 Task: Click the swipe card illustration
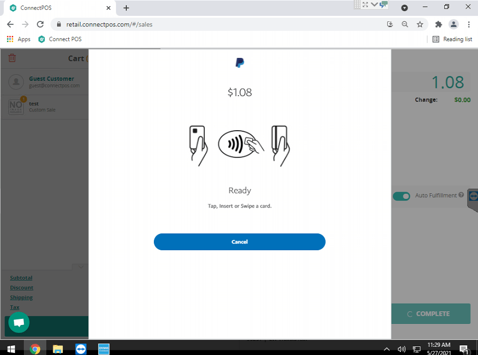click(x=280, y=145)
